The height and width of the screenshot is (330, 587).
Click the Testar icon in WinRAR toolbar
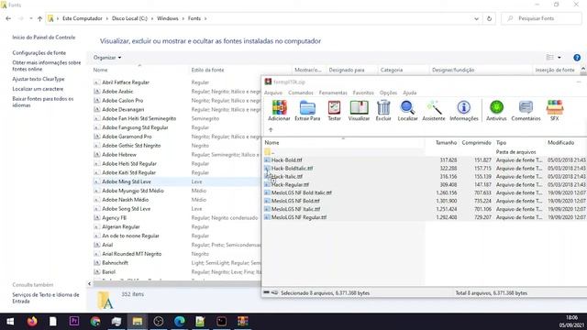[x=334, y=110]
